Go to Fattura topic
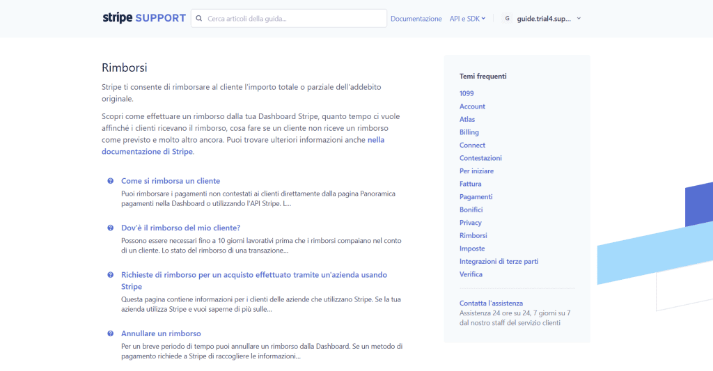The height and width of the screenshot is (371, 713). coord(470,184)
